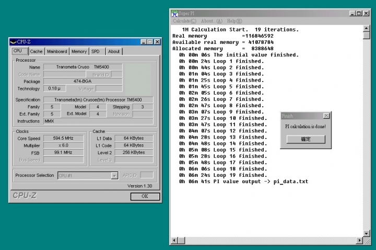Click the FSB value '99.1 MHz'
The width and height of the screenshot is (376, 250).
click(x=63, y=153)
